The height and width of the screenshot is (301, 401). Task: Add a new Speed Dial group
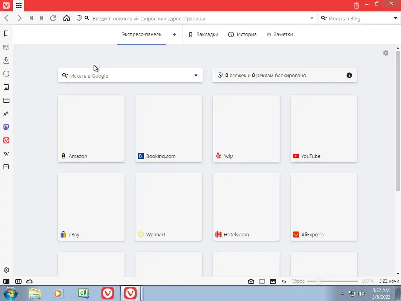174,34
